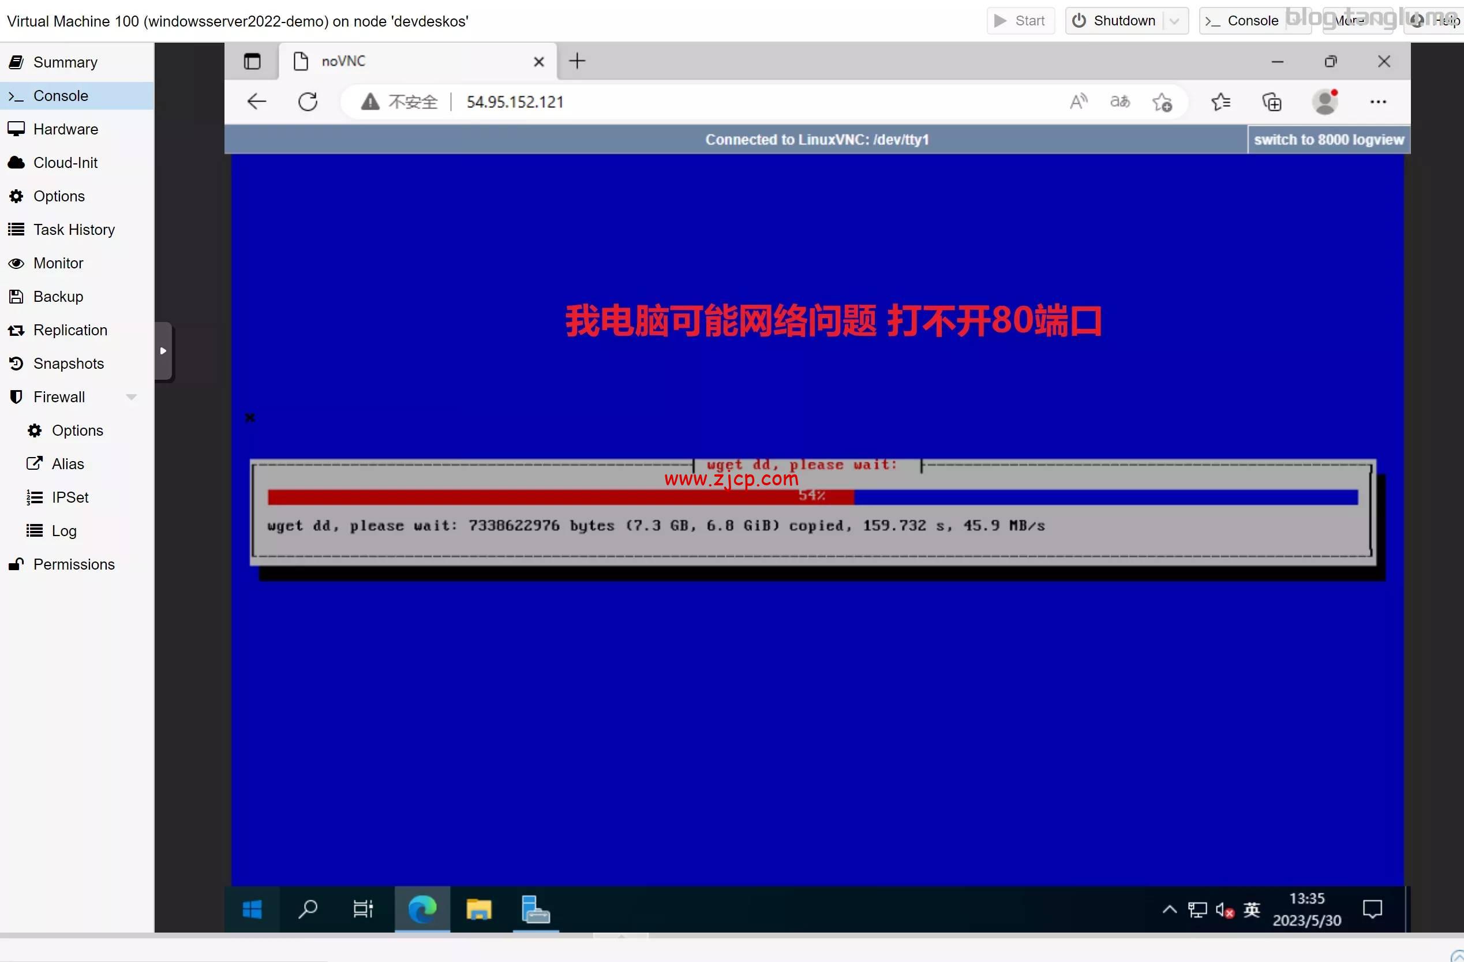Open the Task History panel
The width and height of the screenshot is (1464, 962).
(74, 229)
